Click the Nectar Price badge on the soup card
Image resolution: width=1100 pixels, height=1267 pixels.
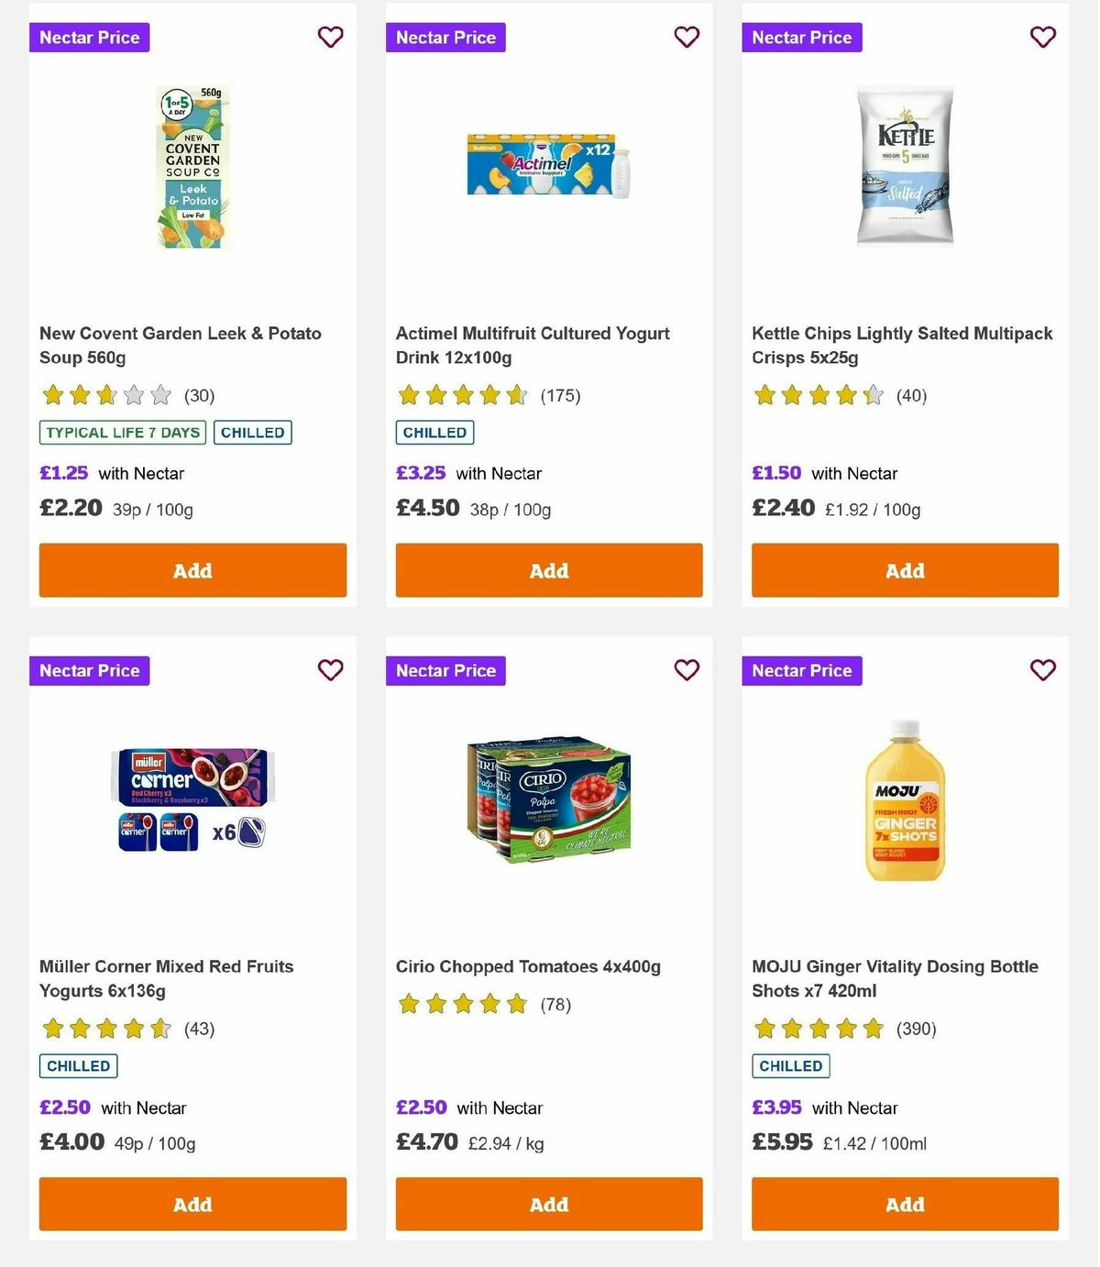(89, 38)
